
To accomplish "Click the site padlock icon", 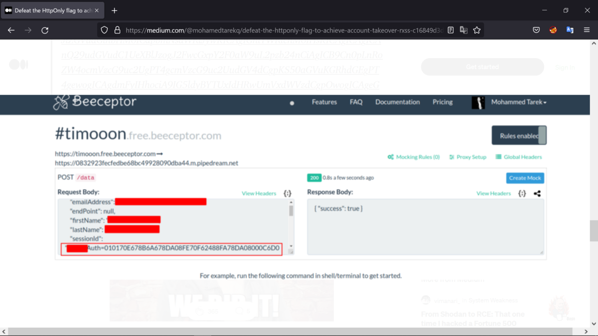I will 117,30.
